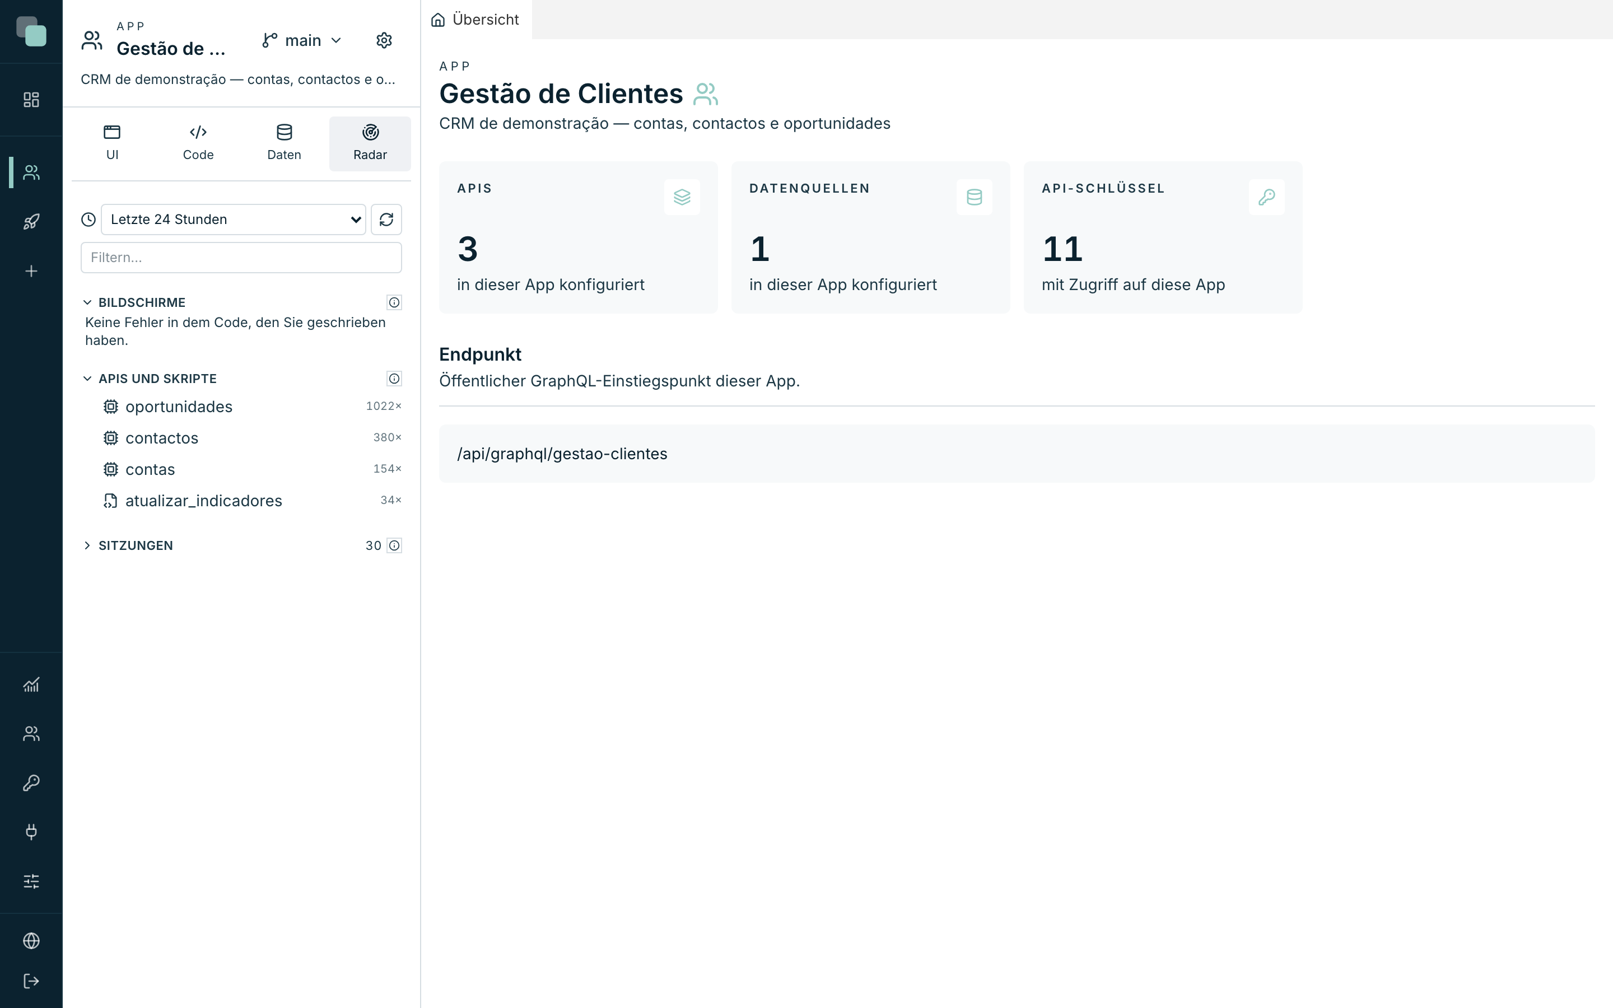Open the rocket app icon in sidebar

pyautogui.click(x=31, y=222)
